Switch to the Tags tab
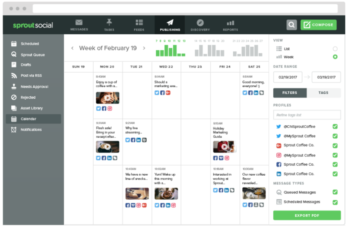 point(323,93)
